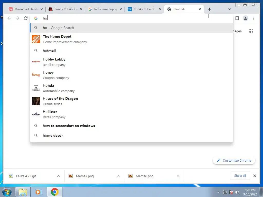Click the network tray icon
The height and width of the screenshot is (197, 263).
(224, 192)
